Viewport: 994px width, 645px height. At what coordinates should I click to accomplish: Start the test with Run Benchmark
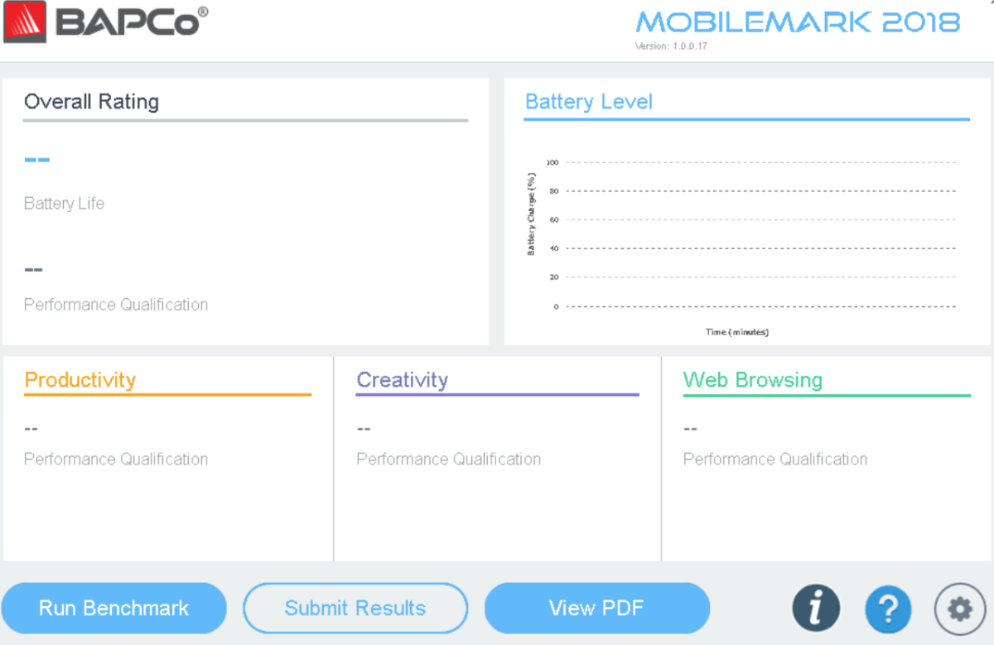tap(114, 609)
